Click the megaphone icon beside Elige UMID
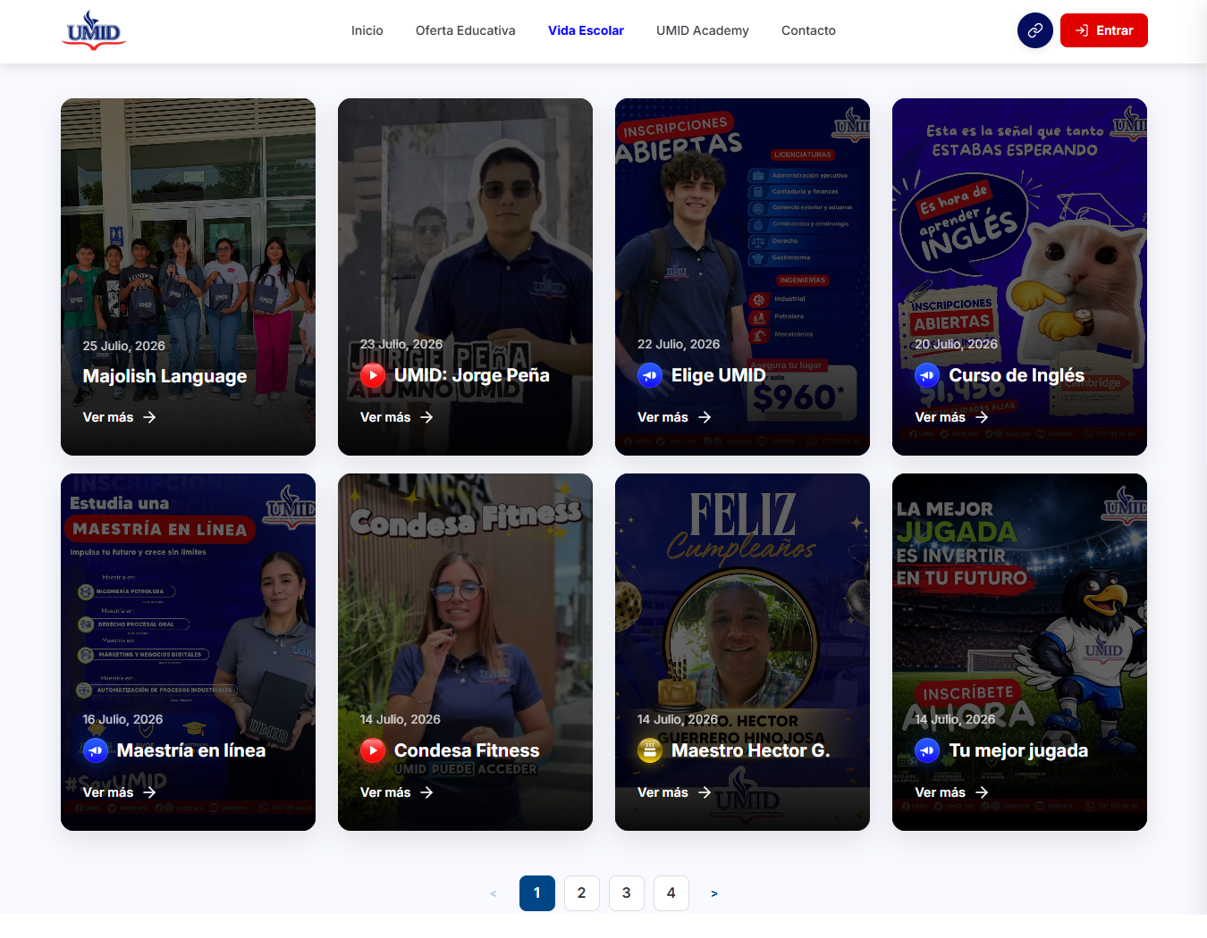 pos(650,375)
